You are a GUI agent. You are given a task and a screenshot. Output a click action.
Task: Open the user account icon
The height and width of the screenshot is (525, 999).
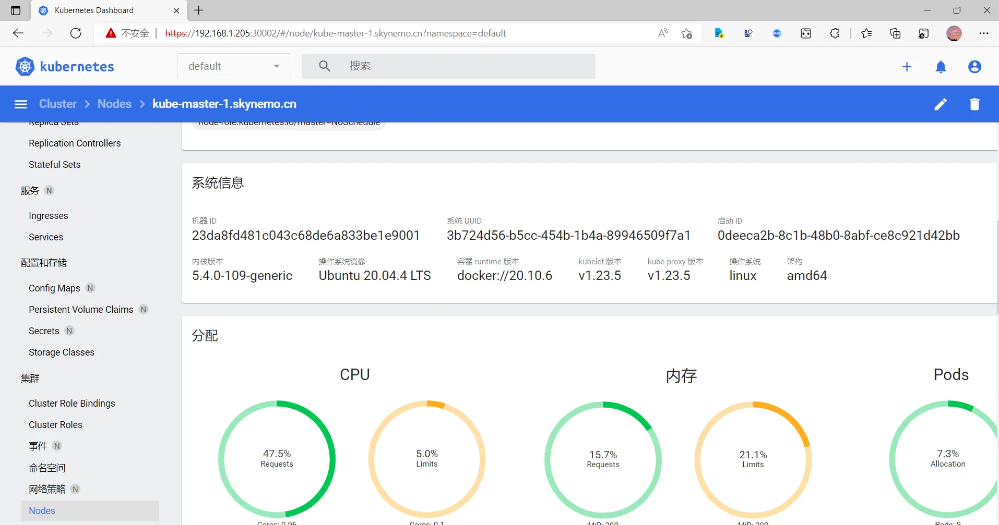point(974,67)
